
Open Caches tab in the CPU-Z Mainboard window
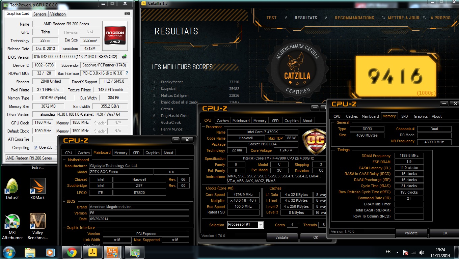pyautogui.click(x=83, y=153)
